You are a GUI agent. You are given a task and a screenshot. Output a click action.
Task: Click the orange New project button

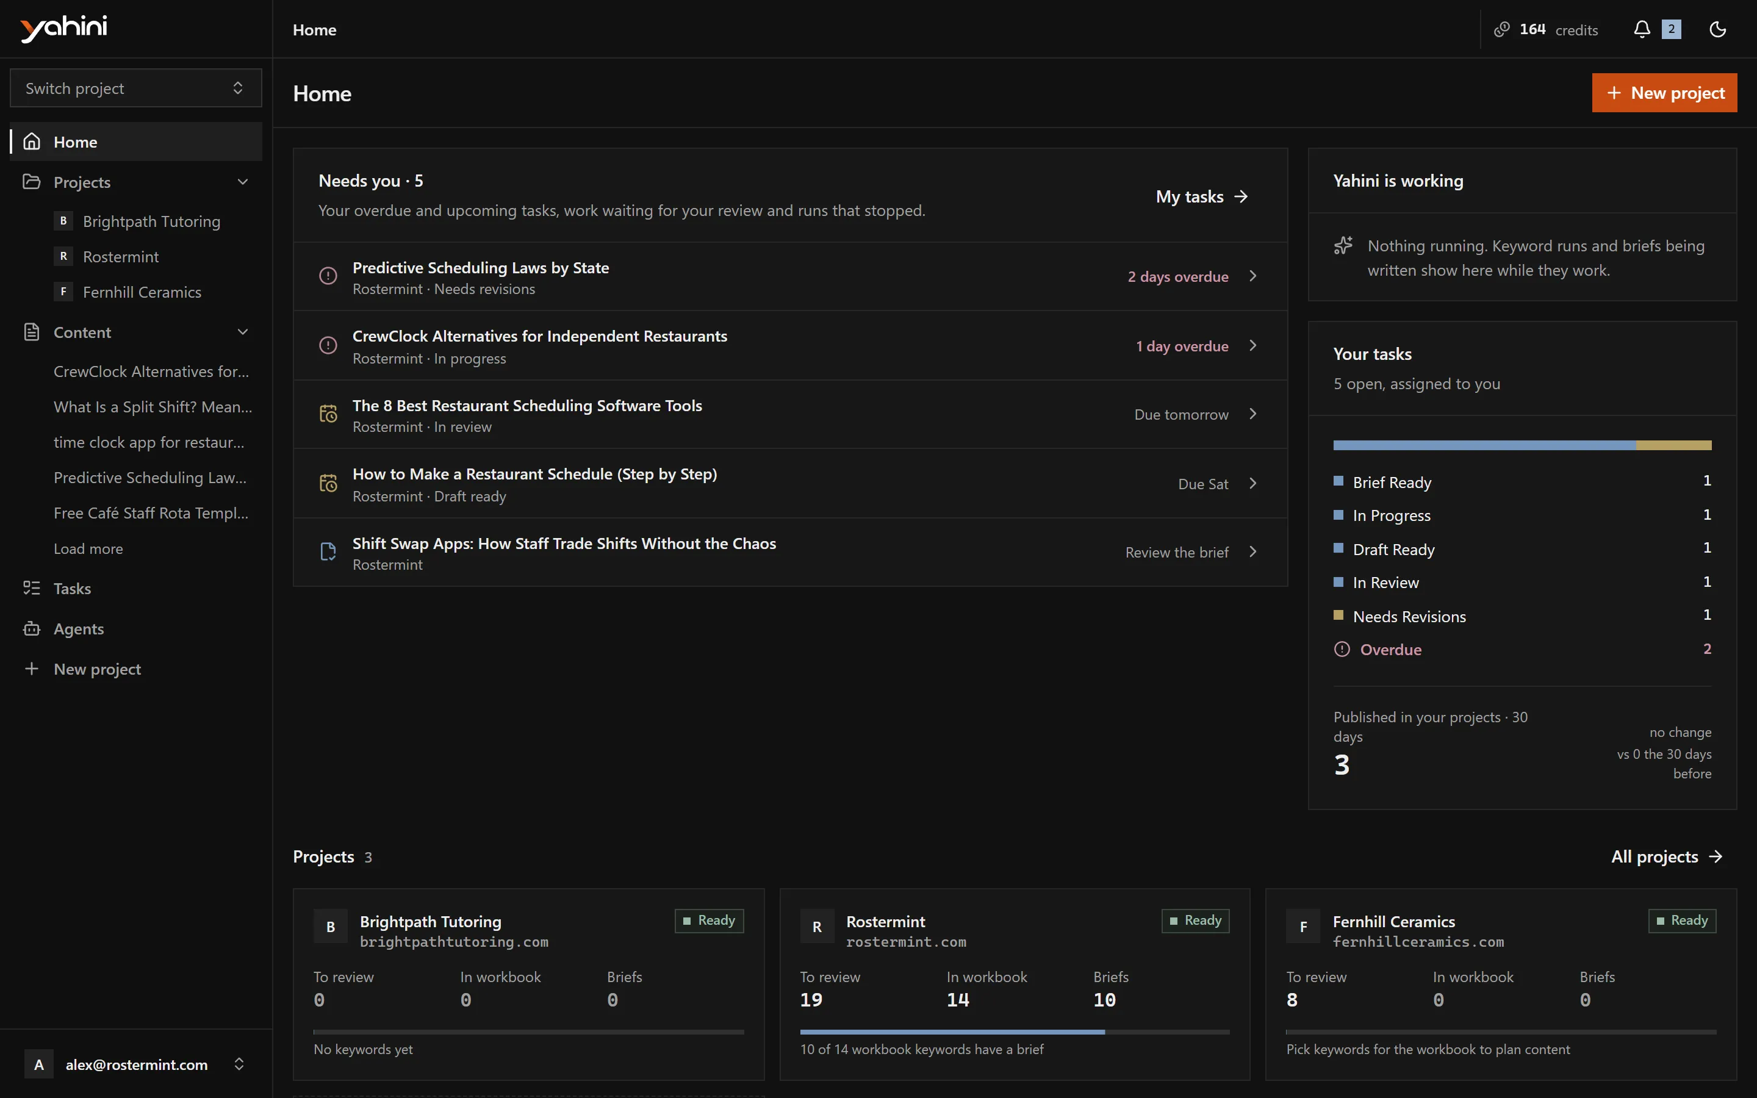pyautogui.click(x=1664, y=93)
